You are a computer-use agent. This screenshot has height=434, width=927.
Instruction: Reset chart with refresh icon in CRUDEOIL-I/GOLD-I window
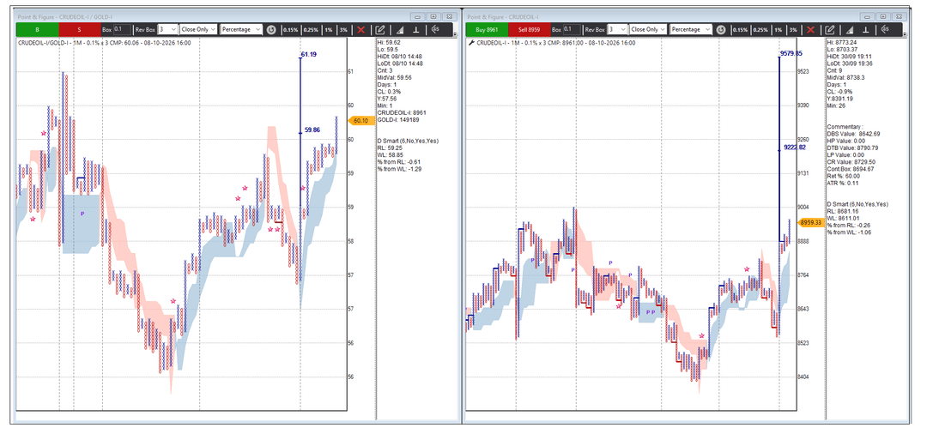click(271, 29)
